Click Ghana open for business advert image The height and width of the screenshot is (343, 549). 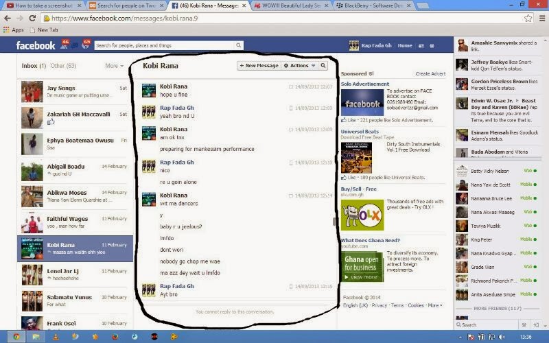[x=362, y=267]
